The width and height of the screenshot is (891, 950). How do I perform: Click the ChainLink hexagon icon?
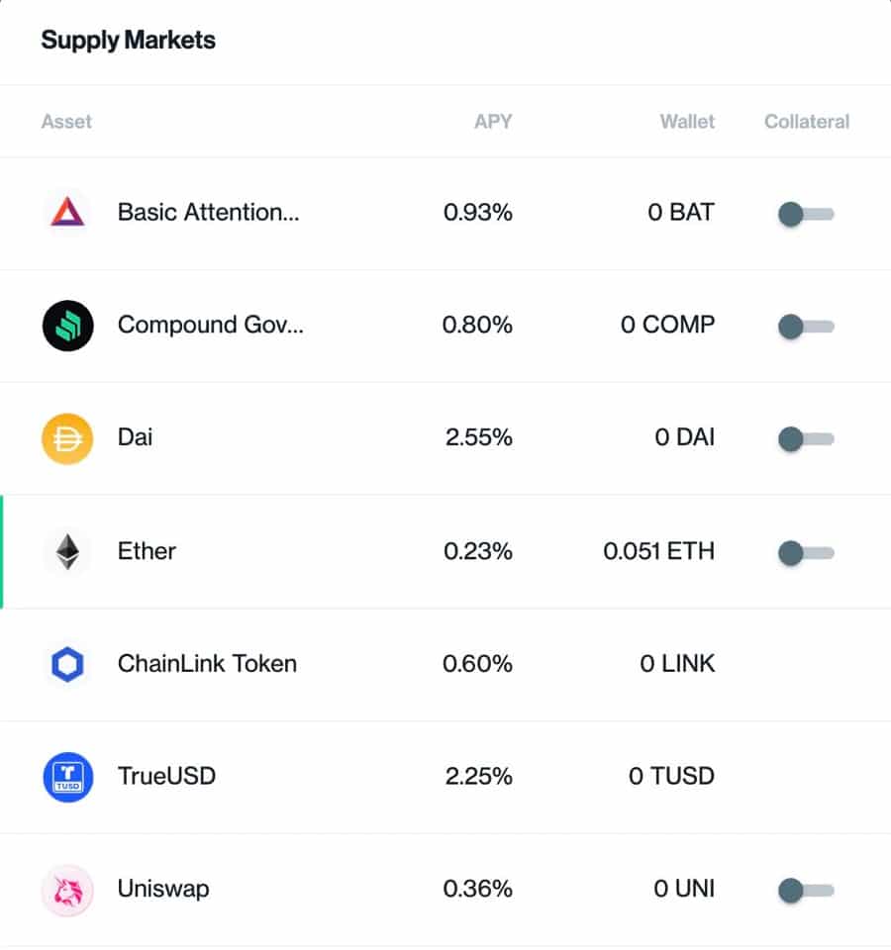[67, 664]
